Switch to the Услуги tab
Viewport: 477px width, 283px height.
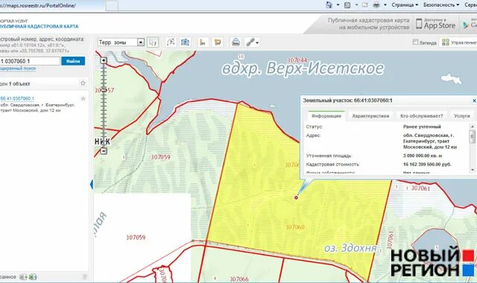462,116
